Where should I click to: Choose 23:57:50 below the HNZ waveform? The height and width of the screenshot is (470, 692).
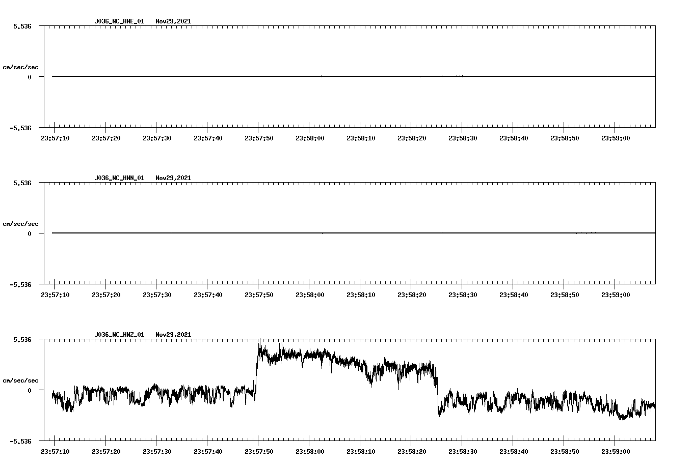click(259, 452)
